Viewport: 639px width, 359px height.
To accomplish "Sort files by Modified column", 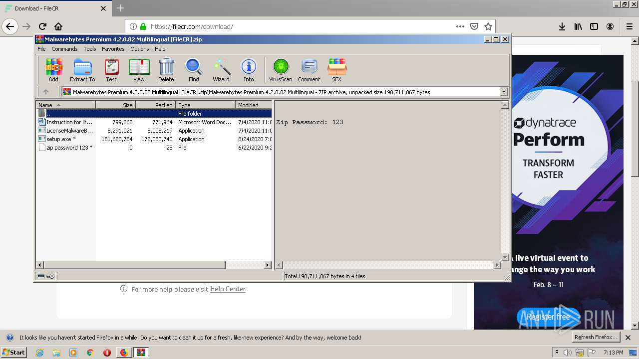I will click(254, 105).
